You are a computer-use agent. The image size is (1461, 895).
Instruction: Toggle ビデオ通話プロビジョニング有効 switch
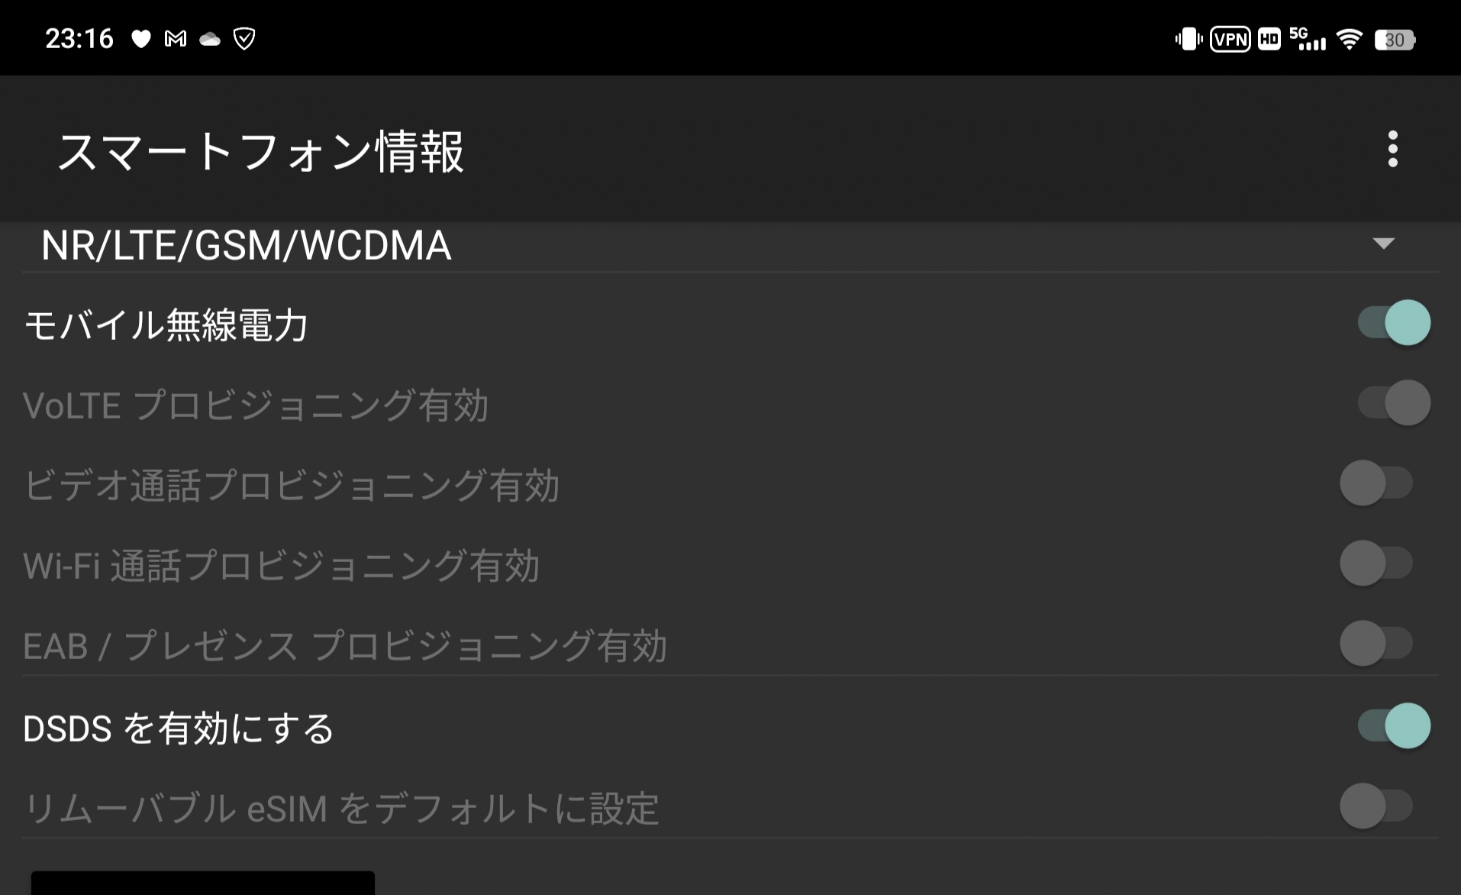[1376, 483]
